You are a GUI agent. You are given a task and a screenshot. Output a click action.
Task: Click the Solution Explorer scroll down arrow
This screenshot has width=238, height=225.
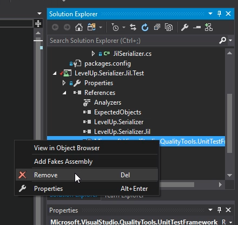click(x=229, y=175)
